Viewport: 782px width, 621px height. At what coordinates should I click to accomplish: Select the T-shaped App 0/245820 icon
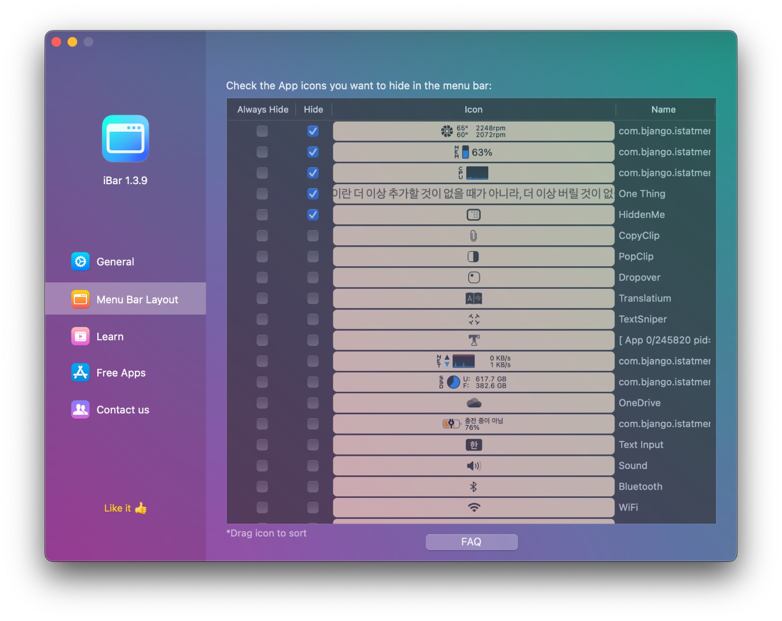coord(474,340)
